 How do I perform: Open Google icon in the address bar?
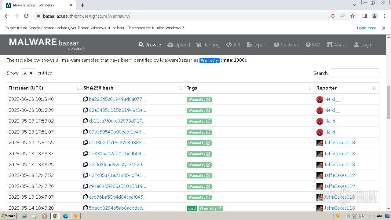[x=333, y=16]
